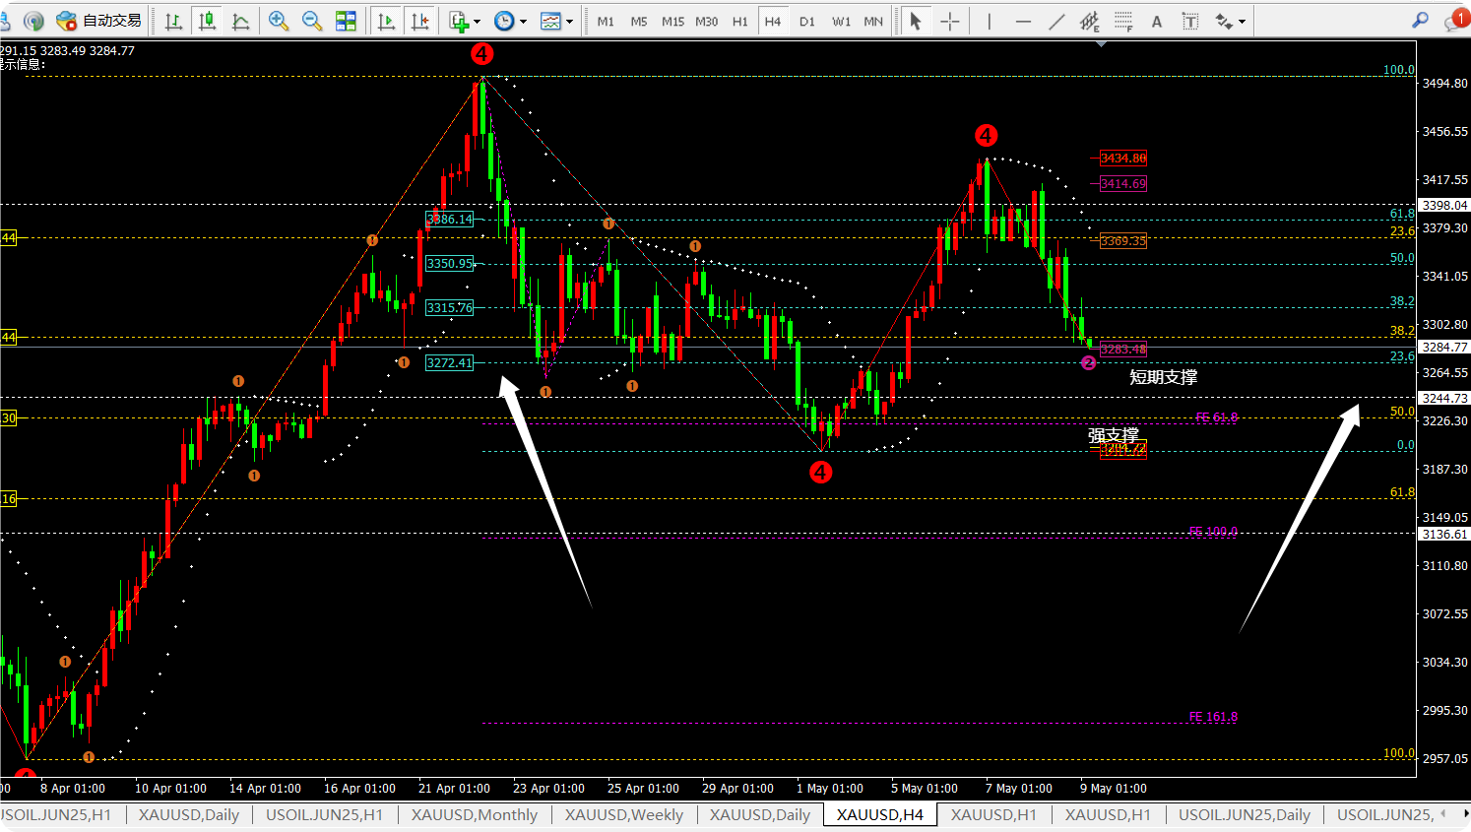1471x832 pixels.
Task: Toggle the 自动交易 auto trading button
Action: [99, 21]
